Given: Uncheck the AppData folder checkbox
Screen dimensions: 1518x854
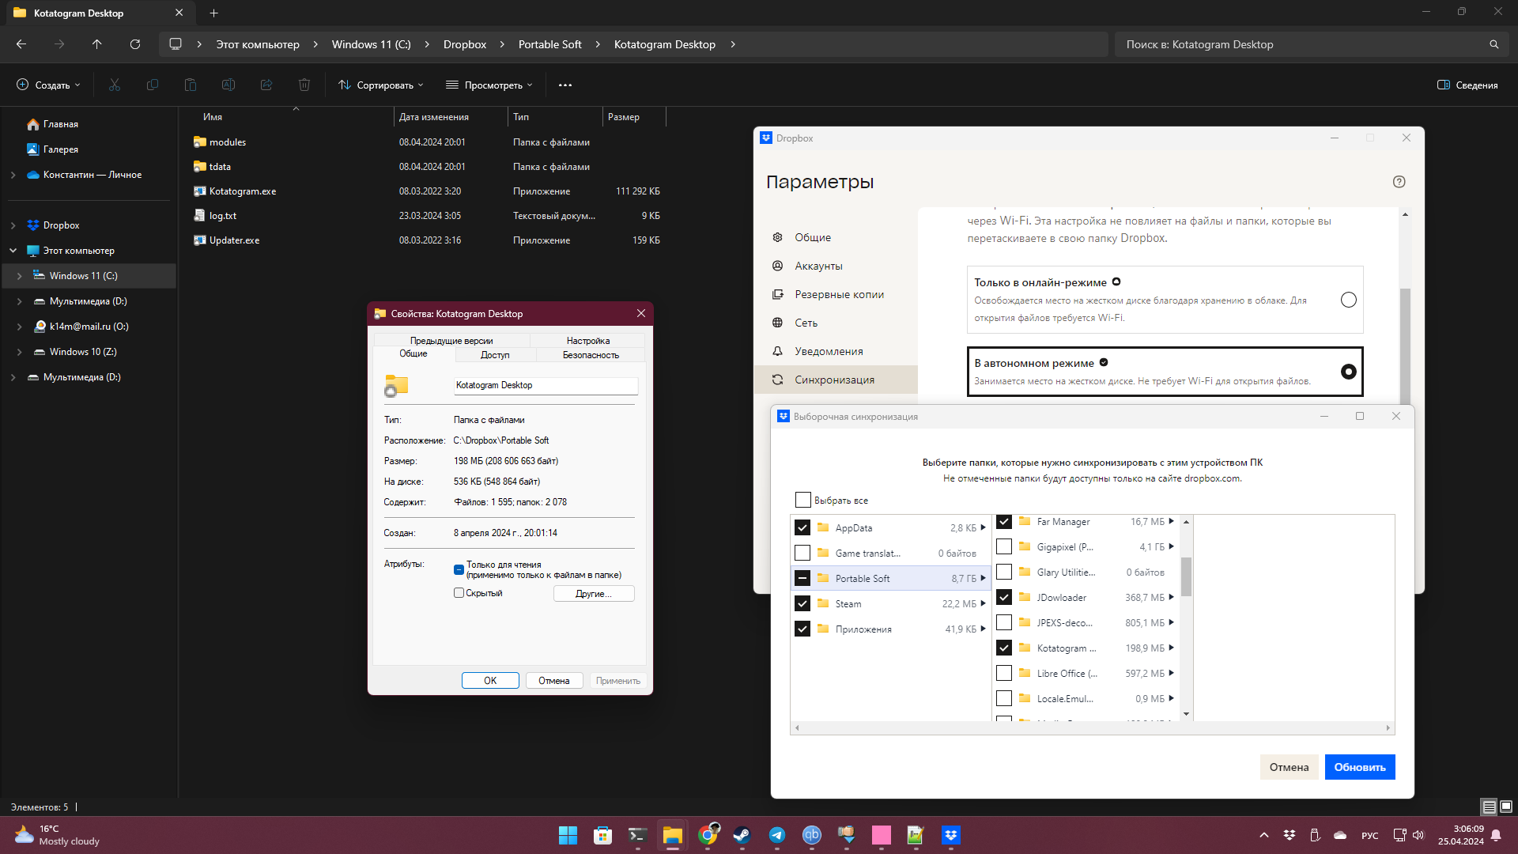Looking at the screenshot, I should pos(802,527).
